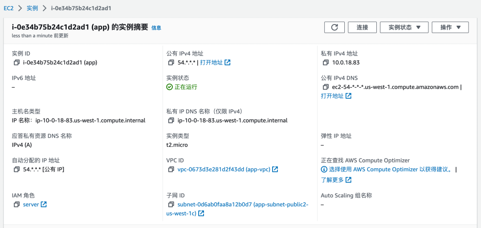Click the info circle icon by Compute Optimizer
Viewport: 481px width, 228px height.
click(324, 169)
